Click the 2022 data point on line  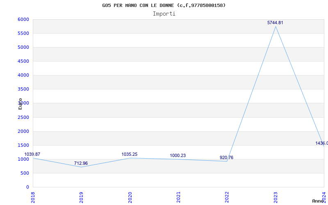[227, 161]
